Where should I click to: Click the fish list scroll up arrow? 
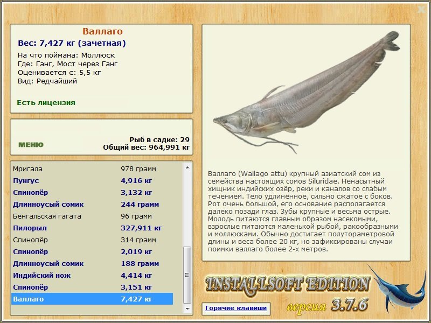point(187,167)
